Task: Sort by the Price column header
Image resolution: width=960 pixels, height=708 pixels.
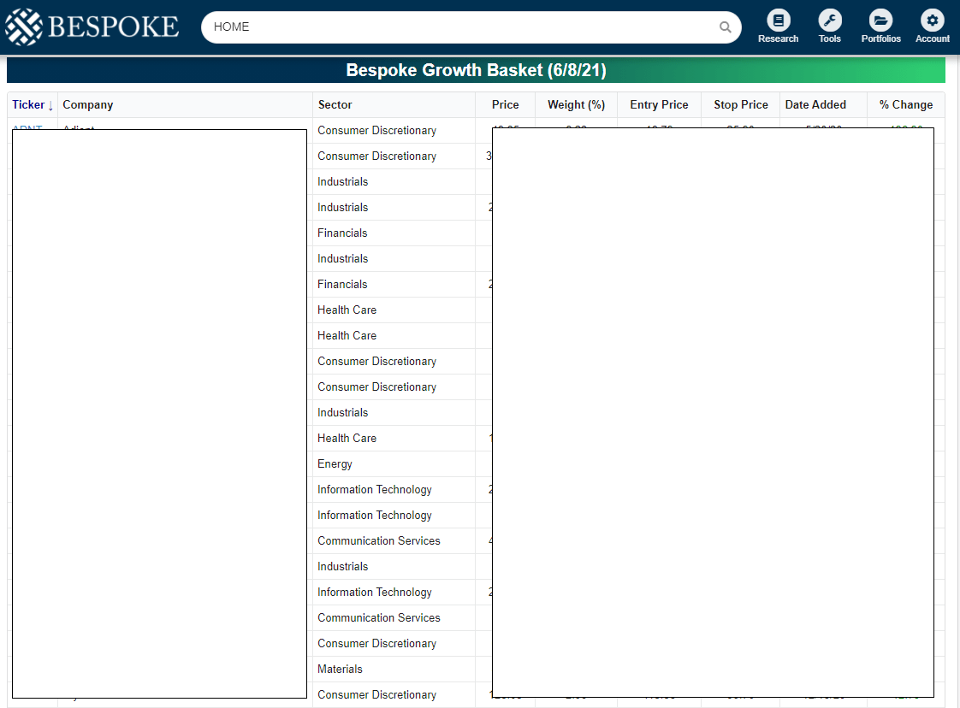Action: (505, 104)
